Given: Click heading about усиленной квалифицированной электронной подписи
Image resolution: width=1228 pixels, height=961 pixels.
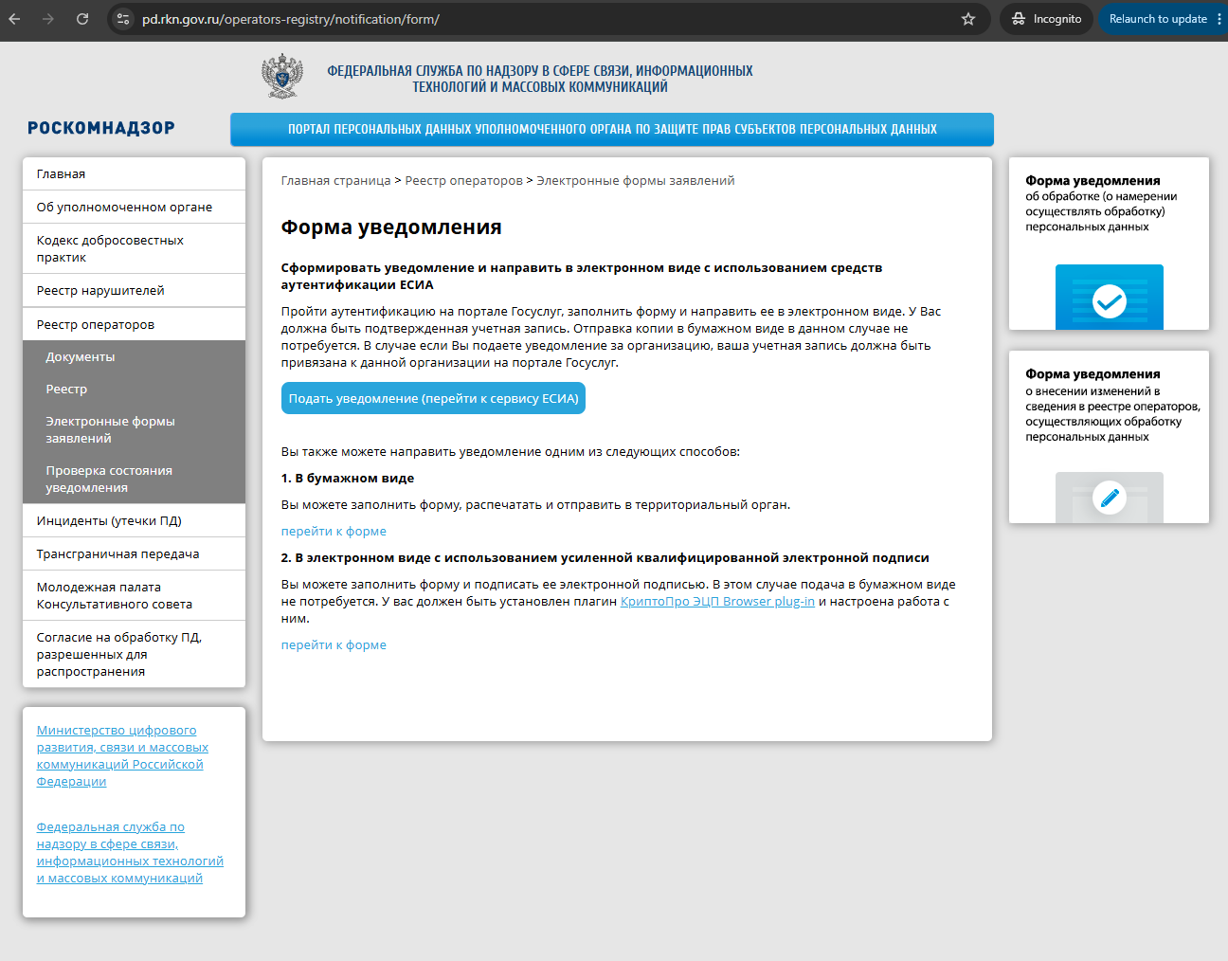Looking at the screenshot, I should click(605, 558).
